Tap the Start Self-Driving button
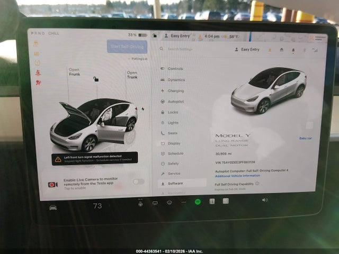 [x=127, y=47]
